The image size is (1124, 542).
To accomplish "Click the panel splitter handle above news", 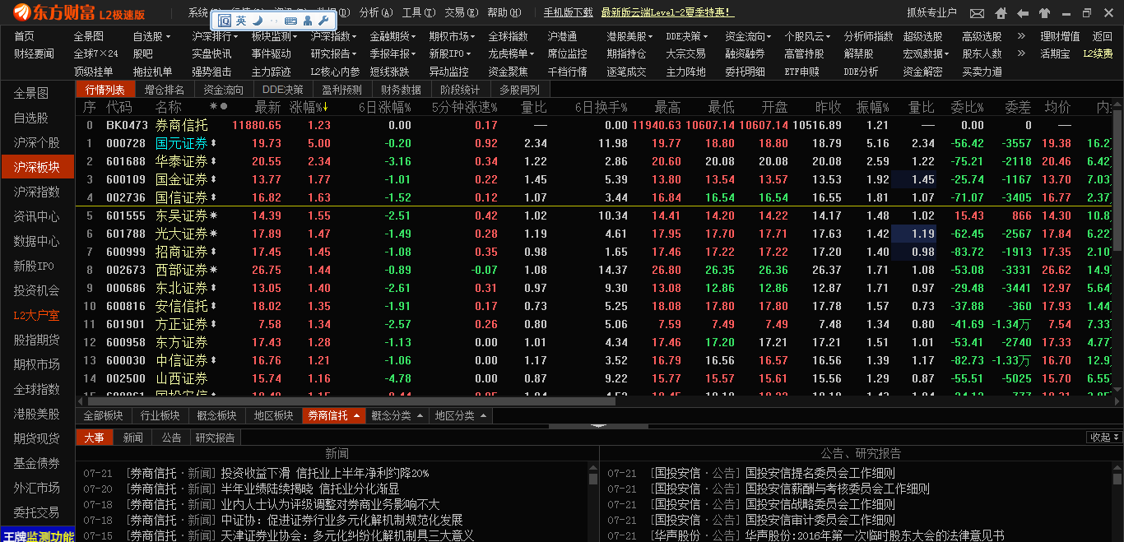I will click(x=598, y=426).
